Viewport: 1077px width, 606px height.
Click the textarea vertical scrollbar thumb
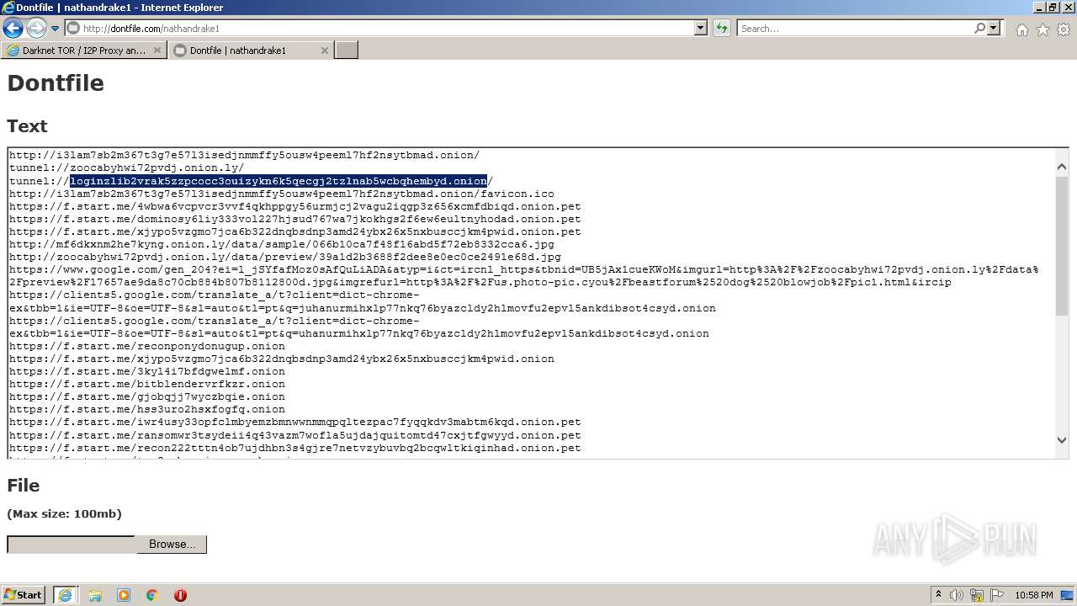coord(1061,246)
